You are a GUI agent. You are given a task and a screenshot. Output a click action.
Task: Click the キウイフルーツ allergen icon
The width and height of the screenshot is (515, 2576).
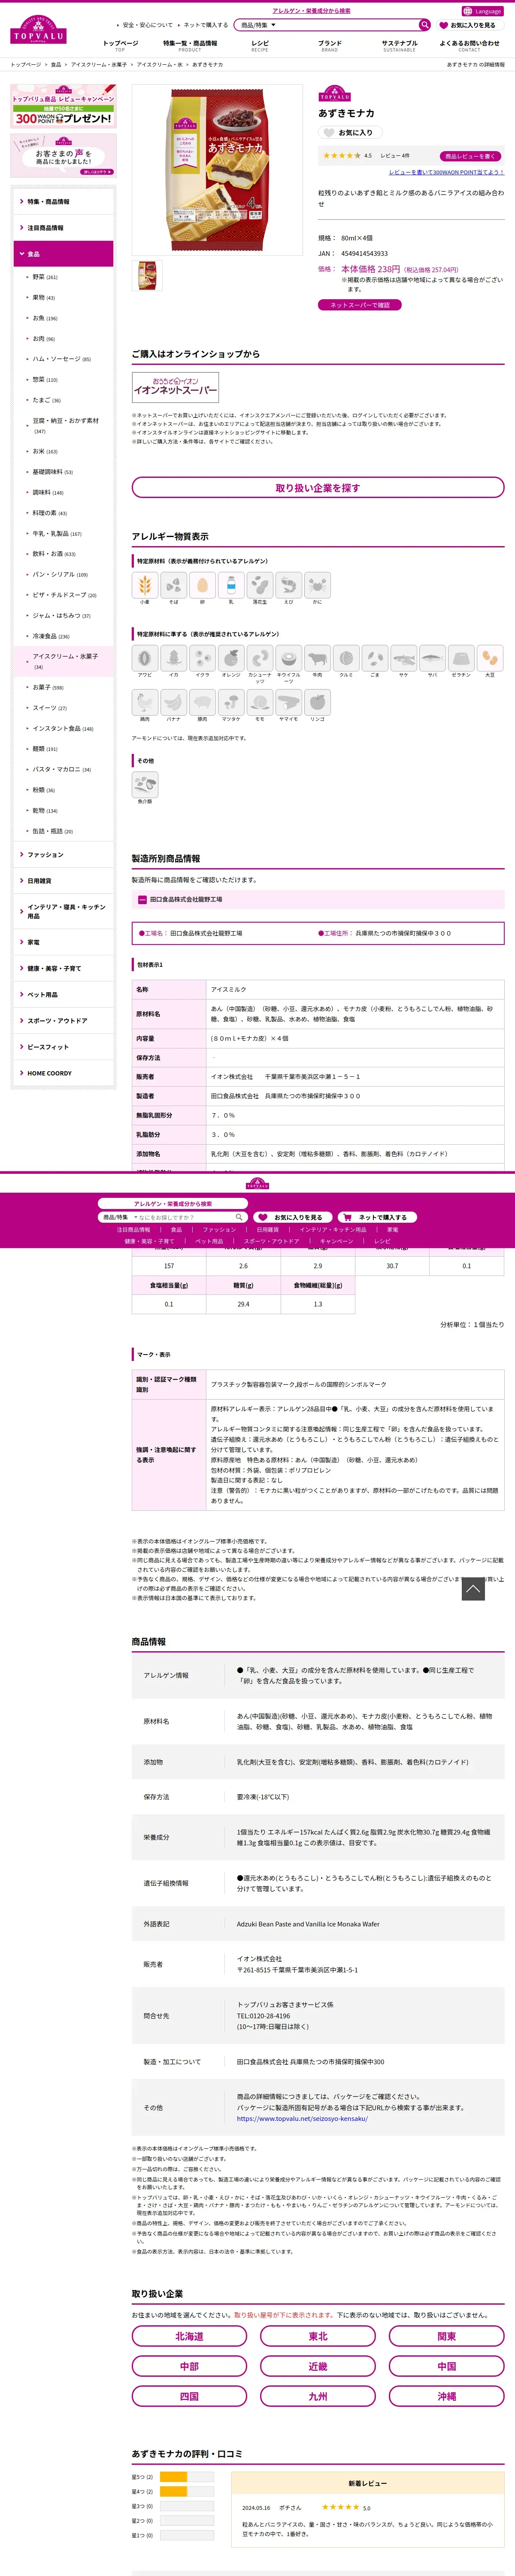288,658
